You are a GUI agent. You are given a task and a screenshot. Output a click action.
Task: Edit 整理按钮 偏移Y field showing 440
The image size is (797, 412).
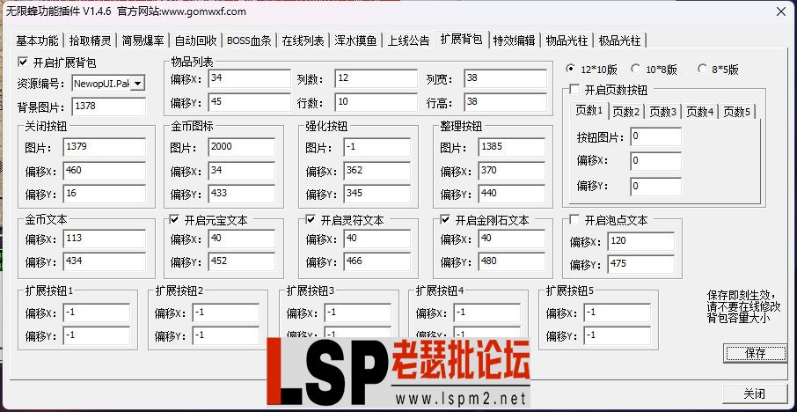click(511, 195)
